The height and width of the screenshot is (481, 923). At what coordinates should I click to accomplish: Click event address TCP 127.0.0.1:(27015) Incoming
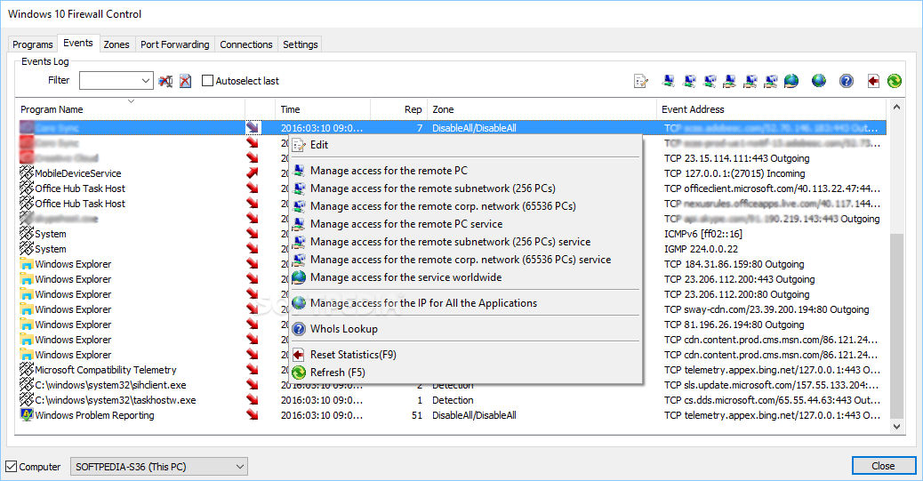click(x=734, y=173)
